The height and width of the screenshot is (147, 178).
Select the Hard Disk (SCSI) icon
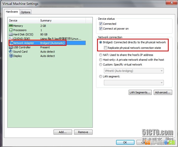tap(11, 34)
